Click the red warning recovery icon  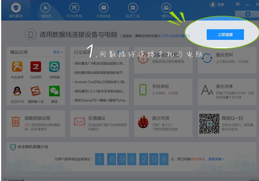pyautogui.click(x=143, y=58)
